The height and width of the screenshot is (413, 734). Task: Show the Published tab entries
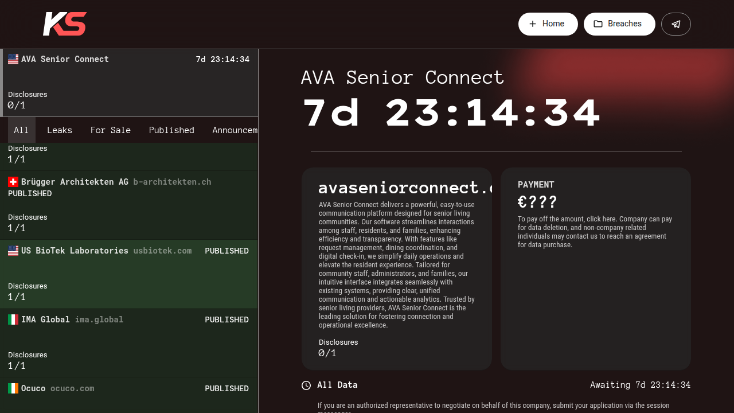coord(171,130)
